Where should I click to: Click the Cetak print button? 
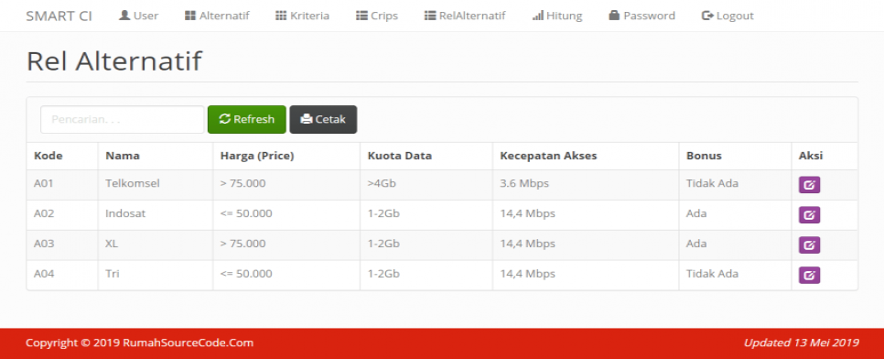click(323, 119)
